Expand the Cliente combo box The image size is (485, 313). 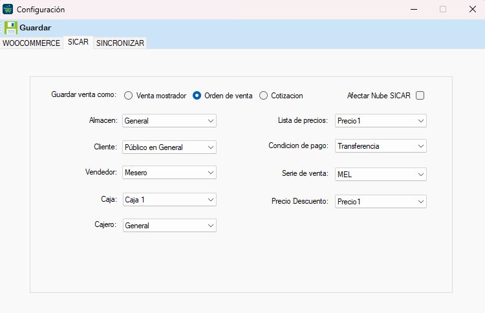pos(169,147)
